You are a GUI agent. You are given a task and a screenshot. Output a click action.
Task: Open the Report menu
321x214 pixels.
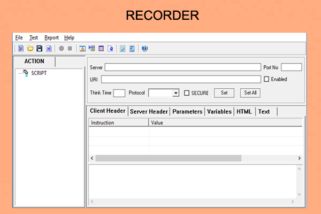point(51,37)
